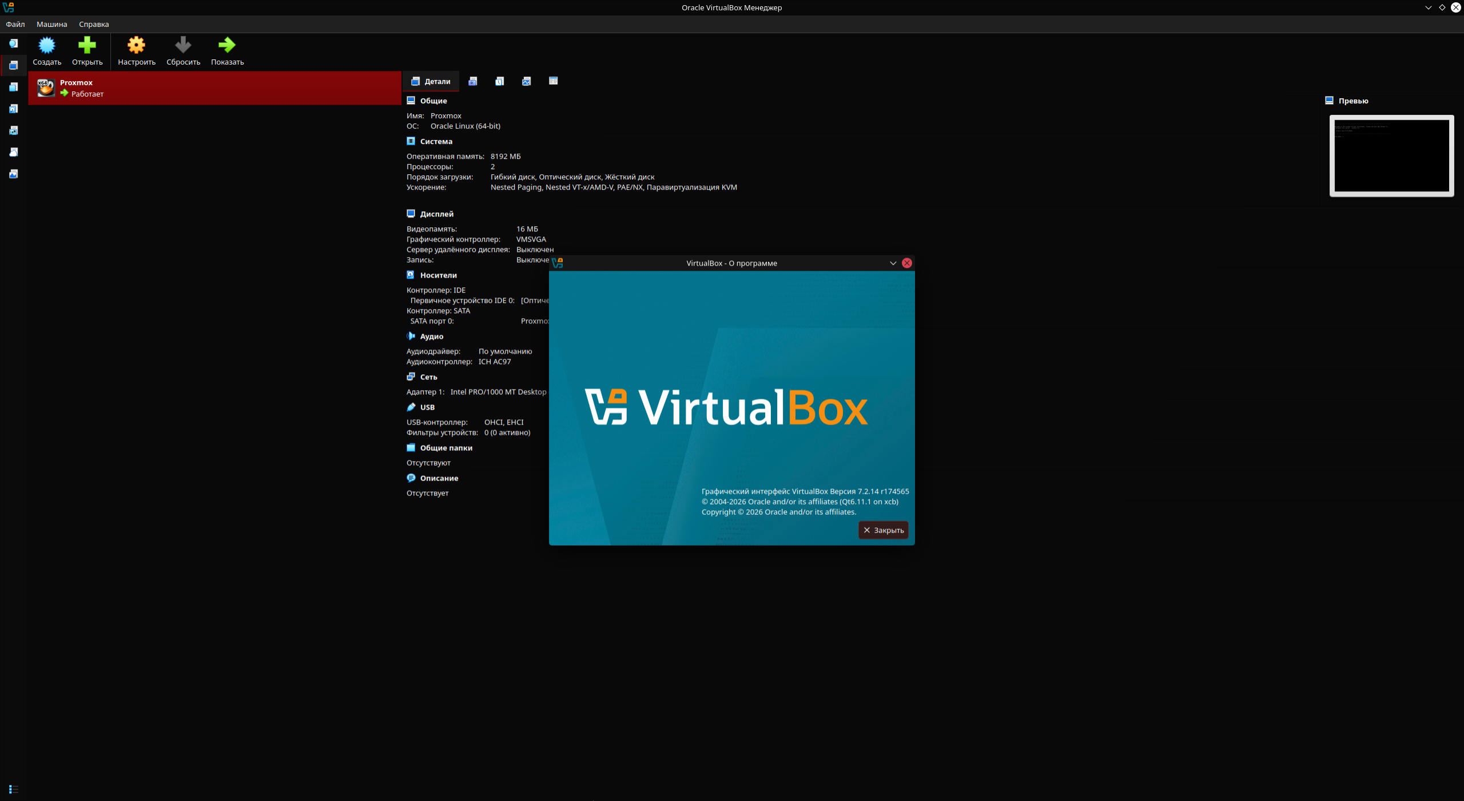Click the Описание speech-bubble icon

[x=411, y=478]
